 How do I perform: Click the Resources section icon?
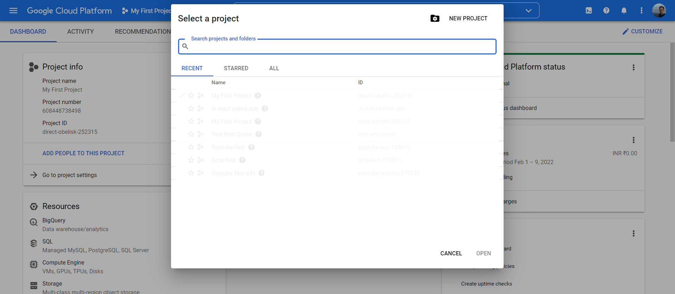[34, 207]
